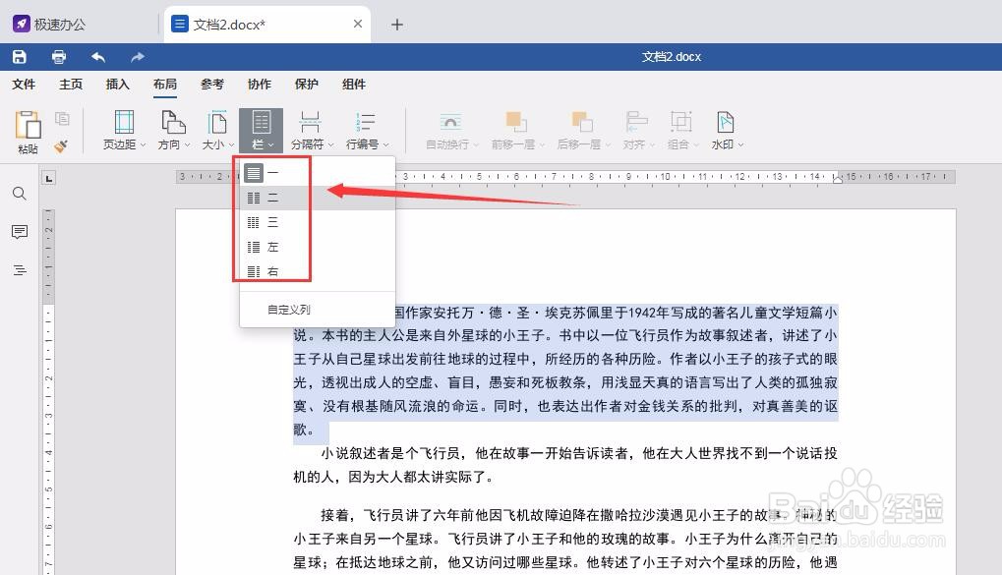1002x575 pixels.
Task: Open the 分隔符 breaks tool
Action: coord(311,131)
